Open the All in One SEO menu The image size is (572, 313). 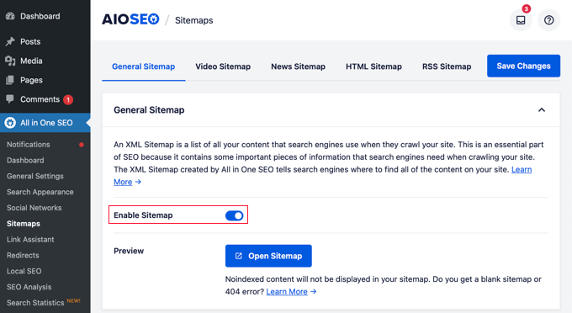click(45, 123)
